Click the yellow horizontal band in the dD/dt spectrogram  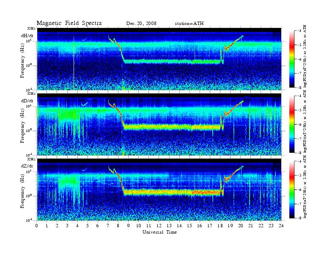pos(173,127)
